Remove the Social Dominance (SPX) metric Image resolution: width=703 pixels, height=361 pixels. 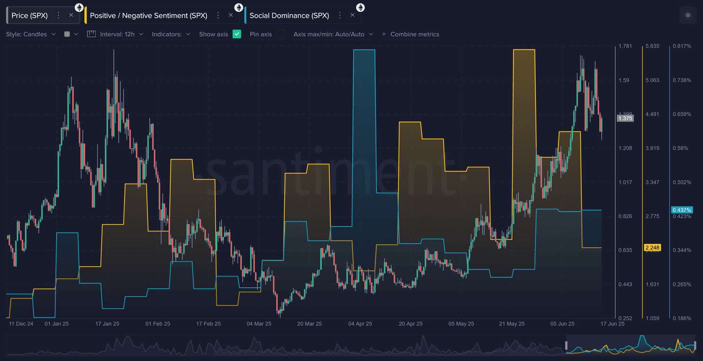[x=352, y=15]
